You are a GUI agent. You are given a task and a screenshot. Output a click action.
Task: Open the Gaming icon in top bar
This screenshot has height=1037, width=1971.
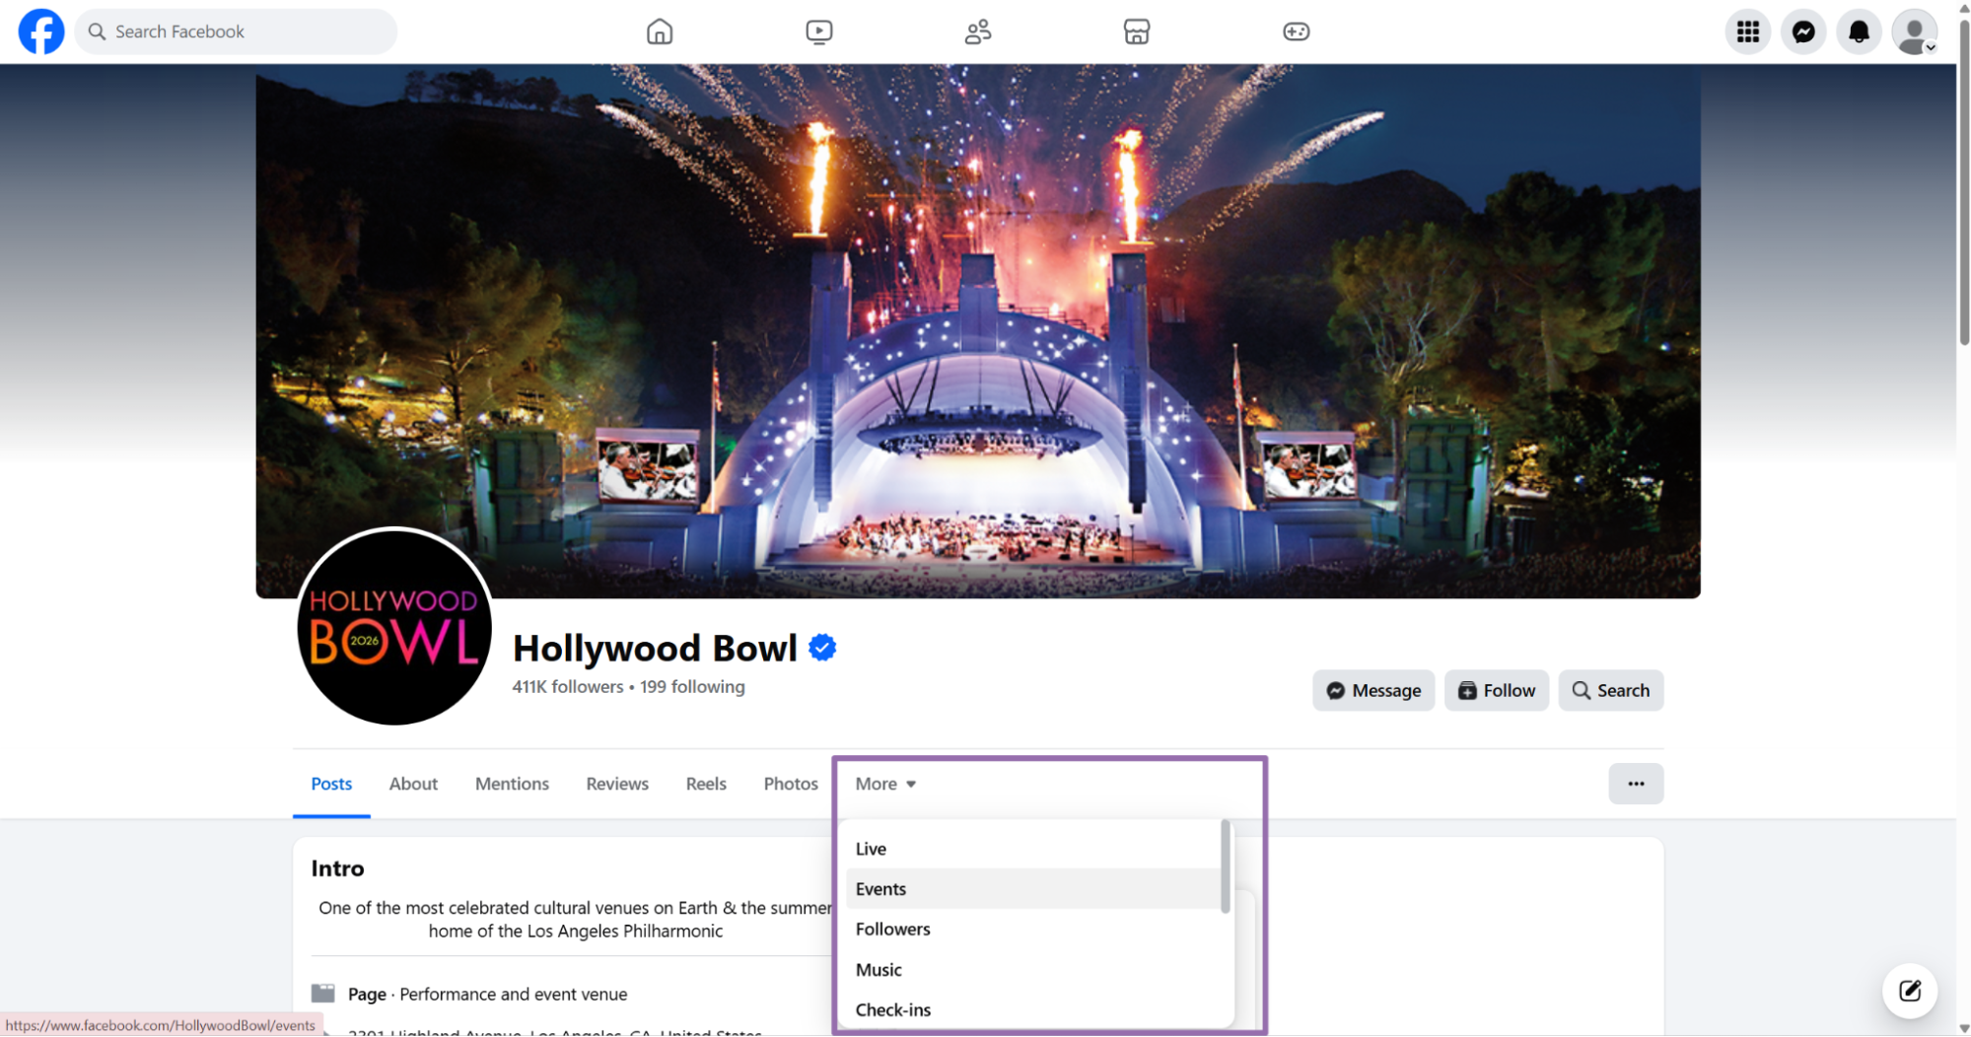tap(1296, 32)
